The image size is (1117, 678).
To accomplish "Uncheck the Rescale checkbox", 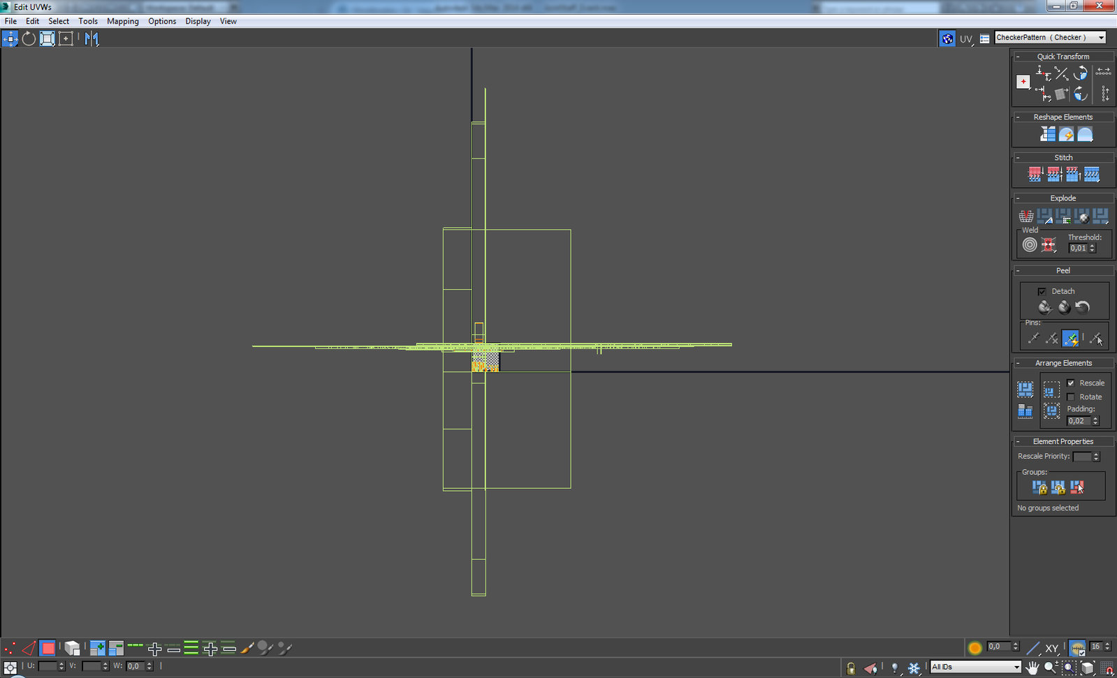I will tap(1071, 383).
